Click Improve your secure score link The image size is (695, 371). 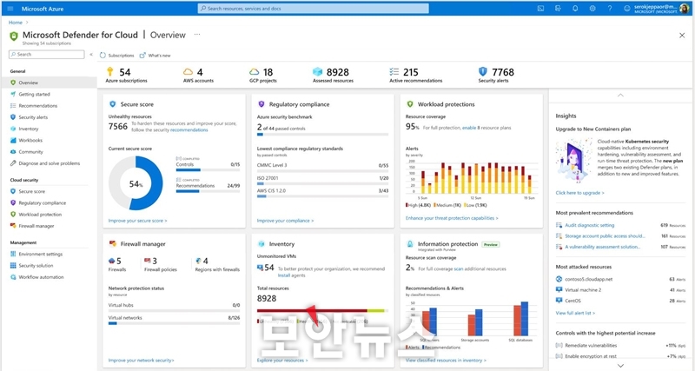[137, 221]
